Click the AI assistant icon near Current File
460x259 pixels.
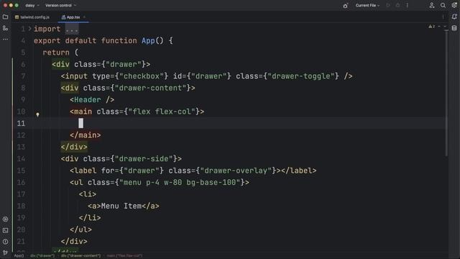[x=345, y=5]
